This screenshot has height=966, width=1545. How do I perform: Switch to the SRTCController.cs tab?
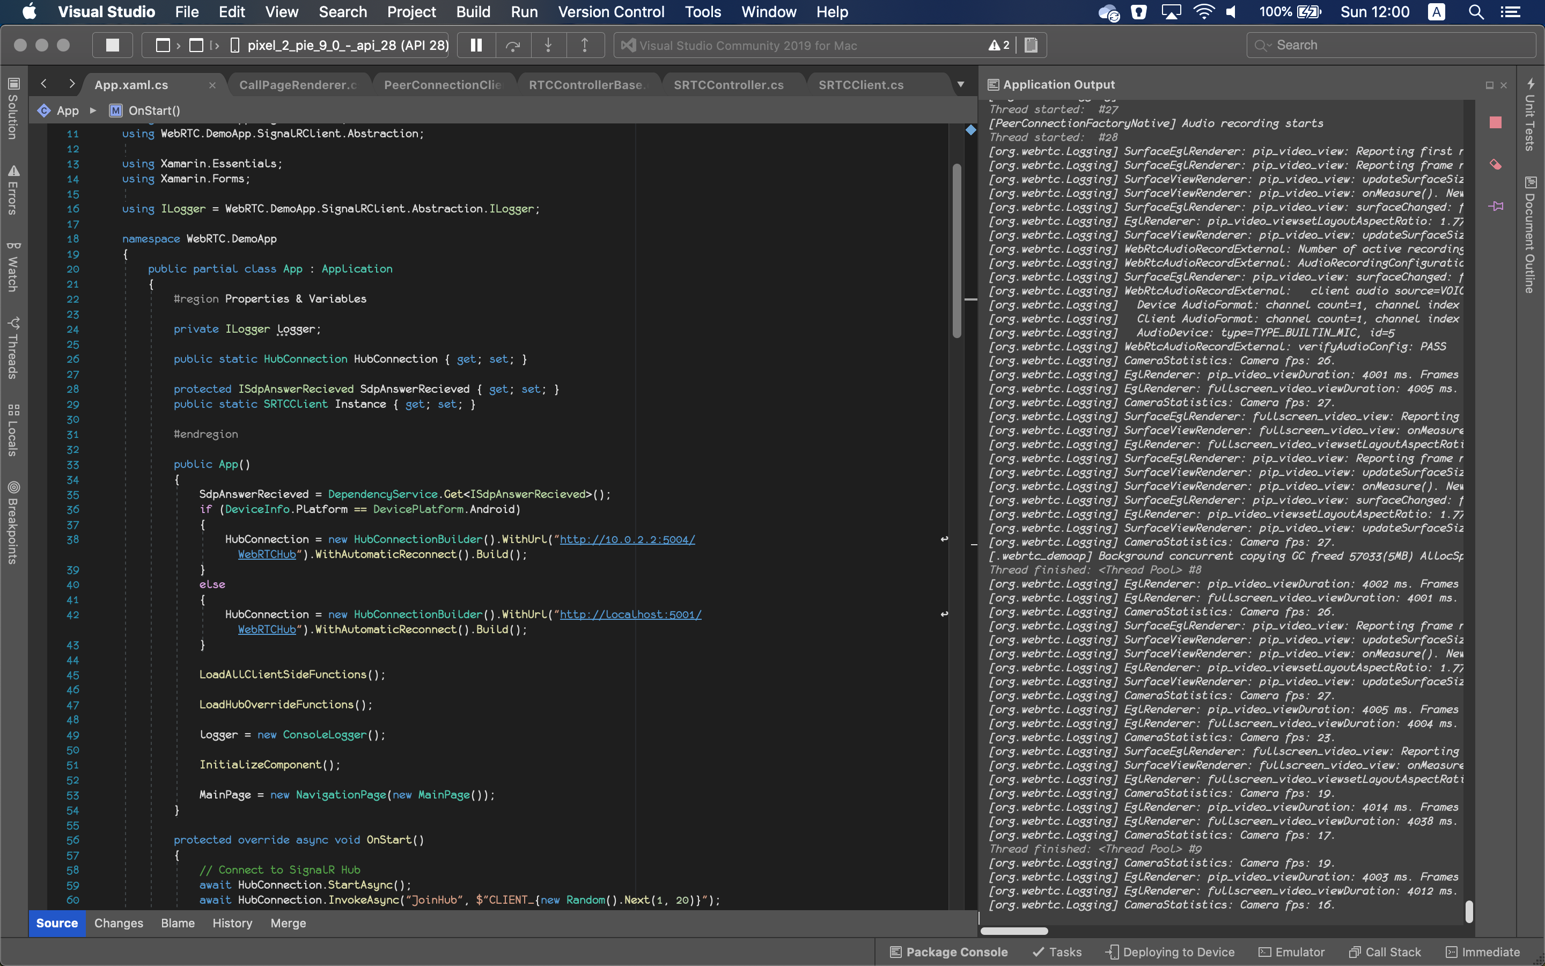(729, 84)
